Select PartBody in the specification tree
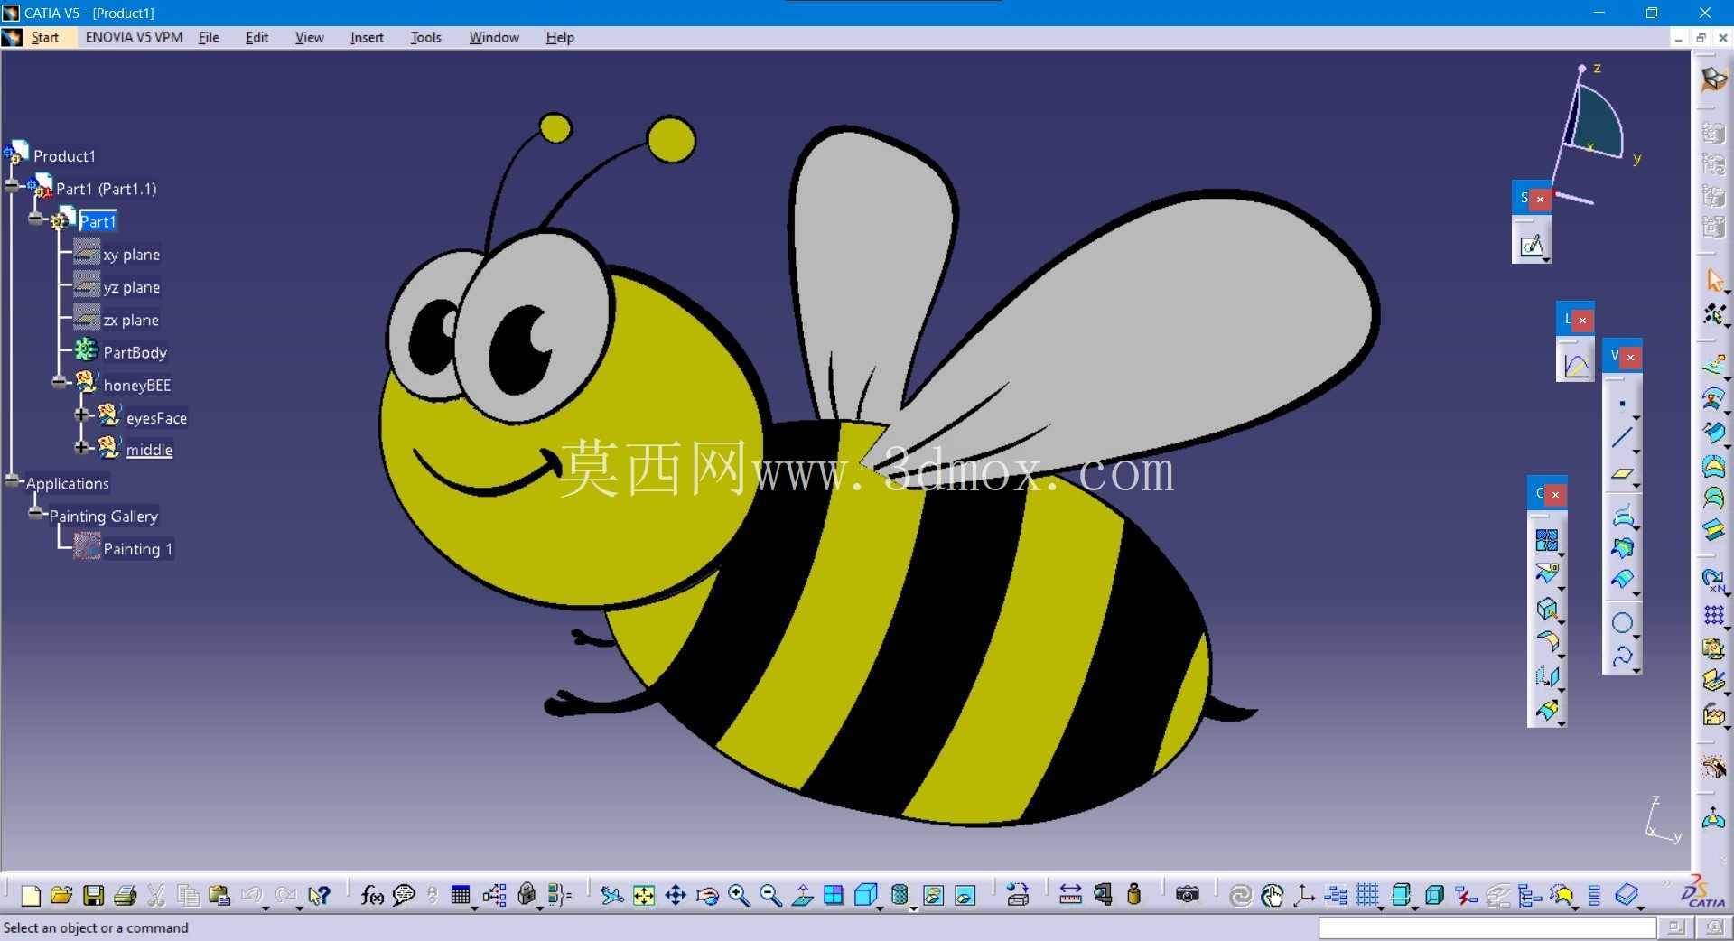 click(x=135, y=352)
